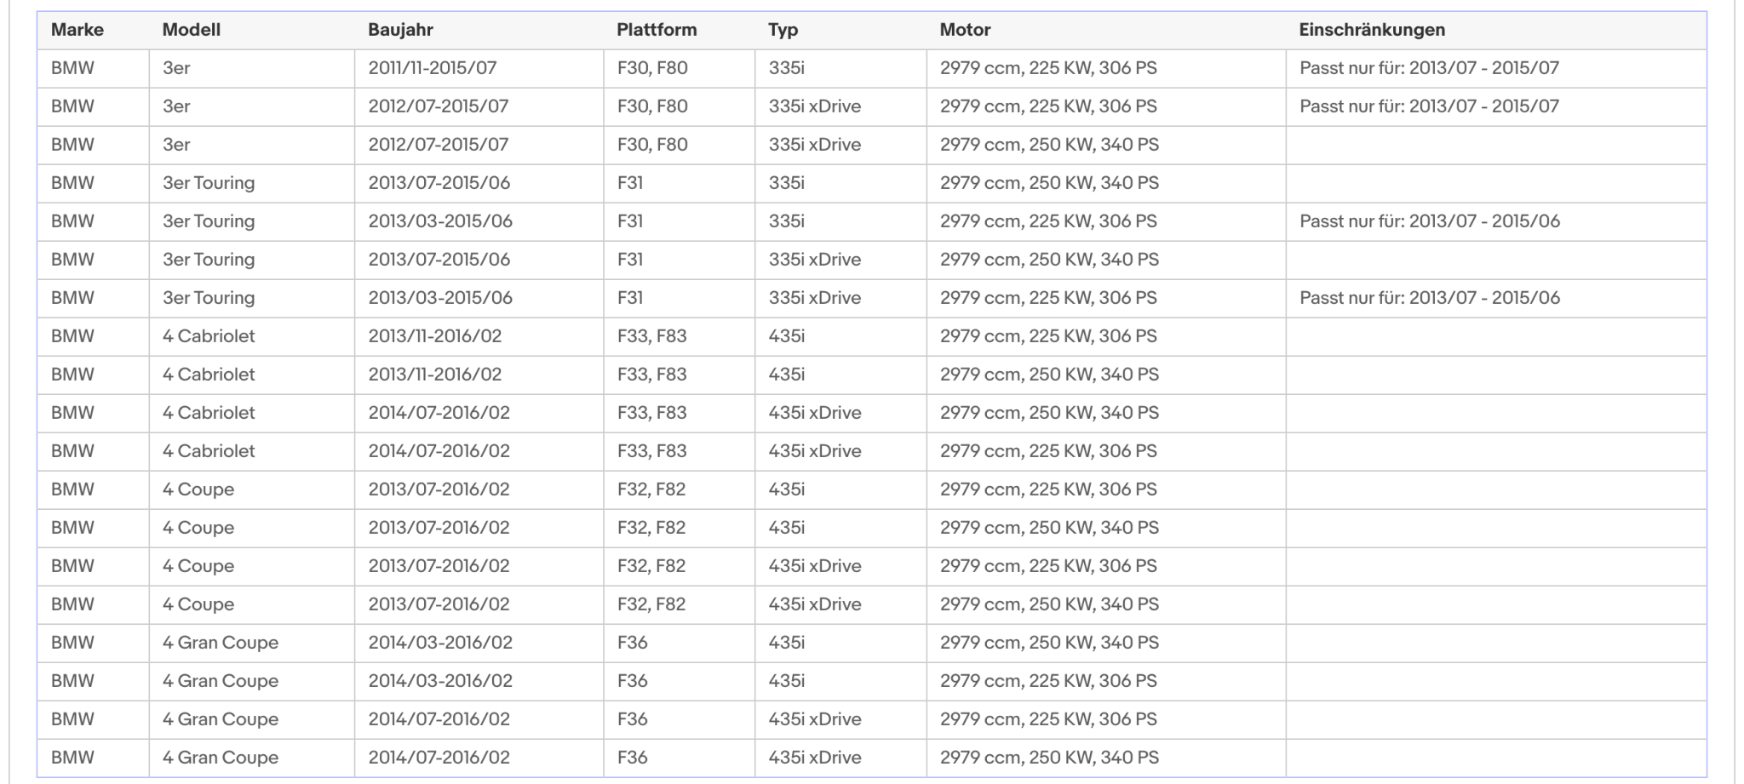The height and width of the screenshot is (784, 1744).
Task: Click "335i" Typ in the 2011/11-2015/07 row
Action: [x=787, y=68]
